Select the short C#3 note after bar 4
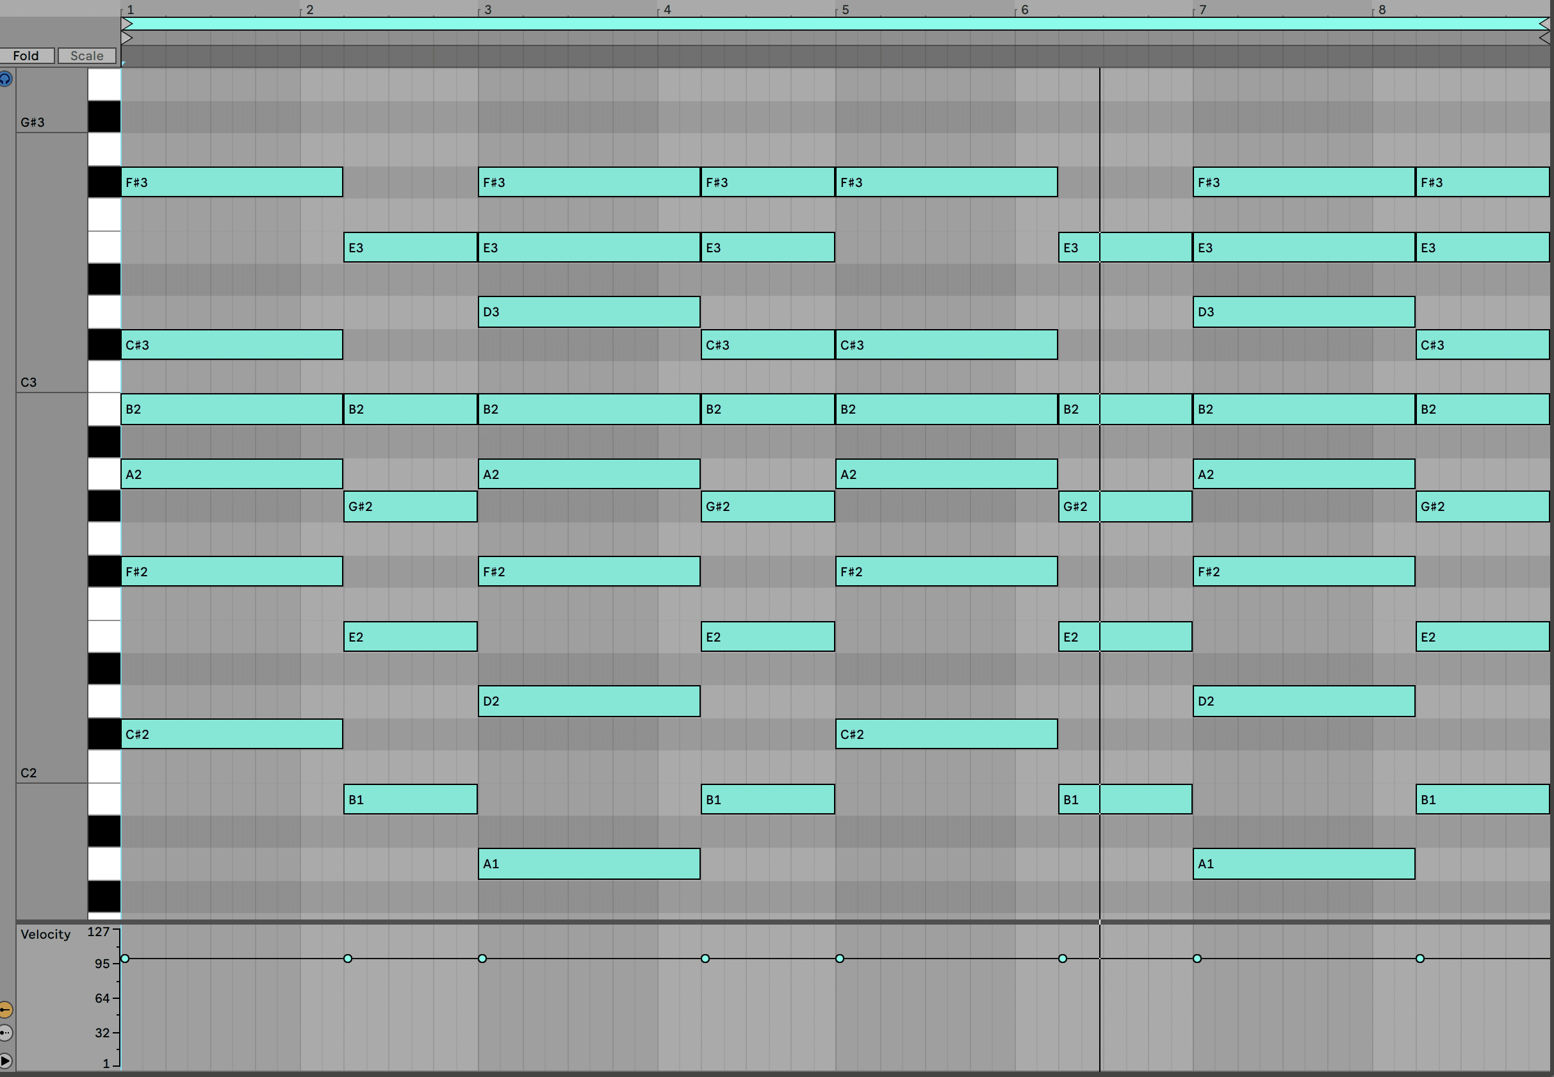The image size is (1554, 1077). pos(768,345)
